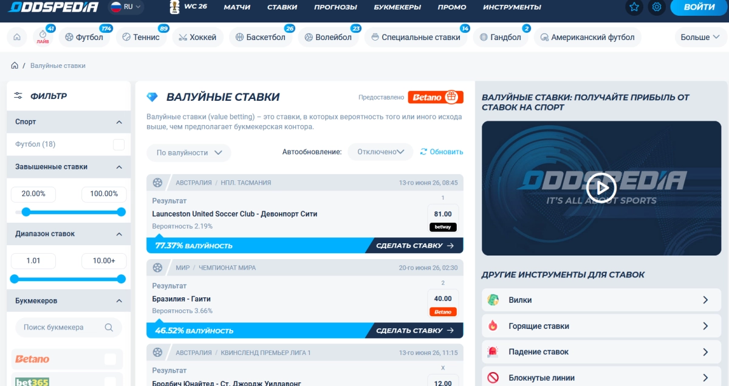
Task: Play the Oddspedia promo video
Action: (x=601, y=188)
